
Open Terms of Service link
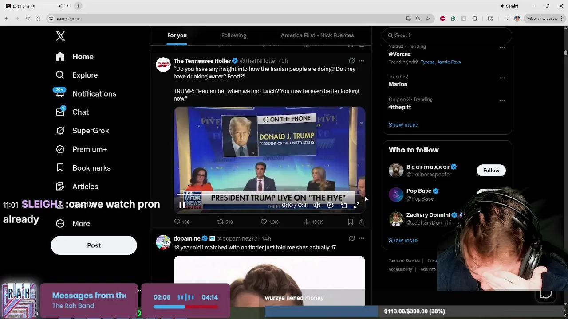(404, 261)
